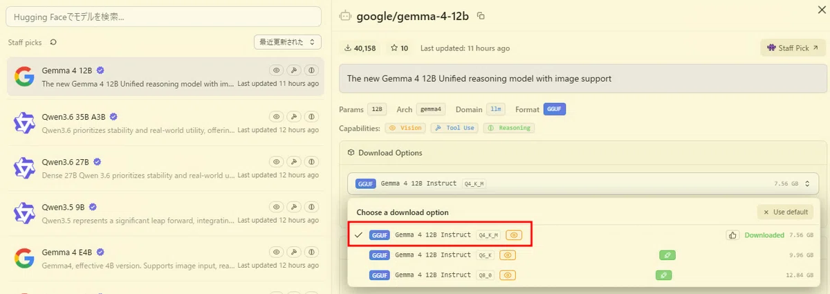This screenshot has height=294, width=830.
Task: Open the sort dropdown 最近更新された
Action: pyautogui.click(x=288, y=42)
